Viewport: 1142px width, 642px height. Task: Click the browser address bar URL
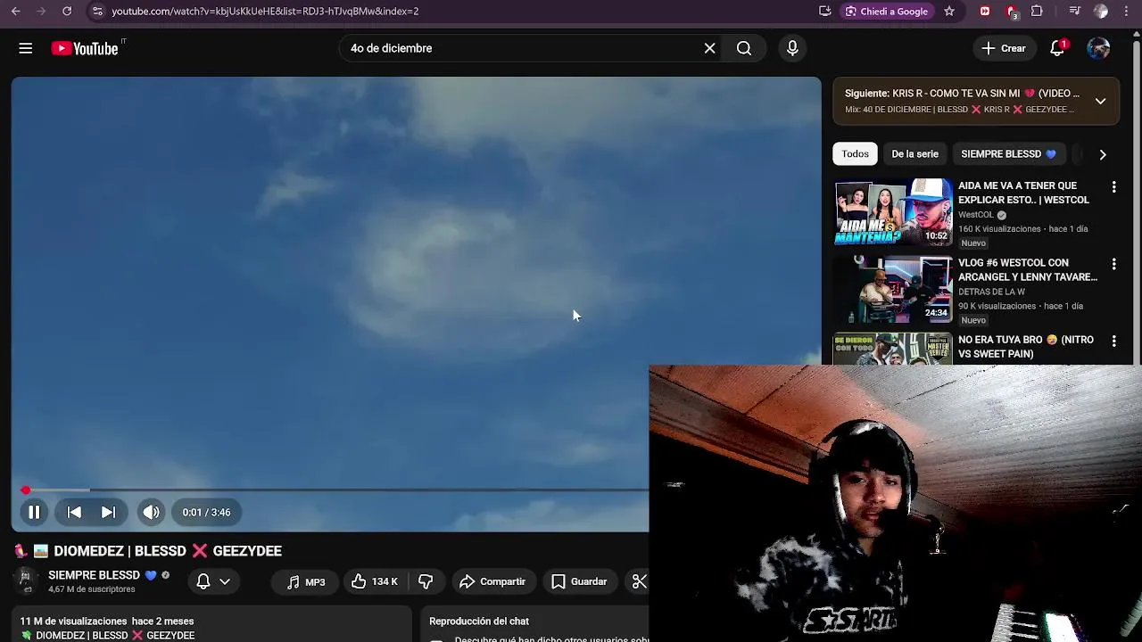pyautogui.click(x=265, y=11)
